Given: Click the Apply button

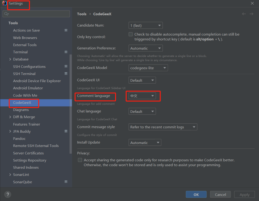Looking at the screenshot, I should click(x=244, y=195).
